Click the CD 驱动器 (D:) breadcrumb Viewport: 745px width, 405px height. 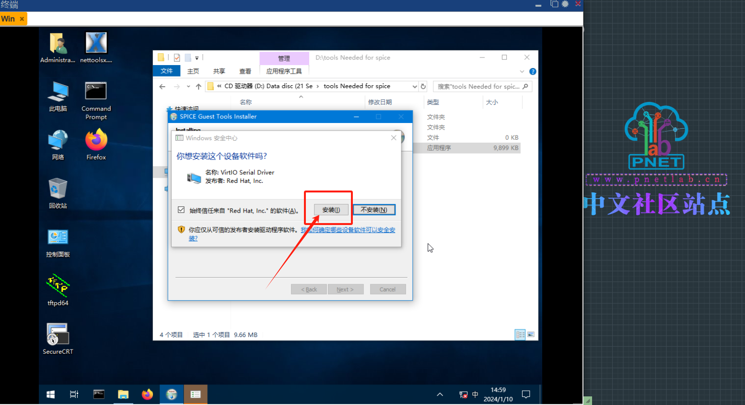pos(268,86)
